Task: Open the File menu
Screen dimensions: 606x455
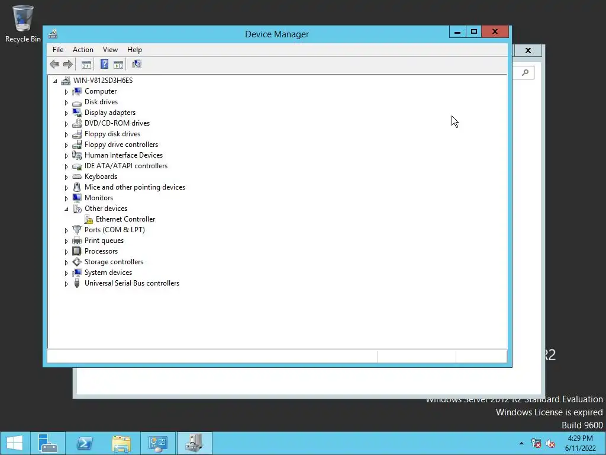Action: [58, 50]
